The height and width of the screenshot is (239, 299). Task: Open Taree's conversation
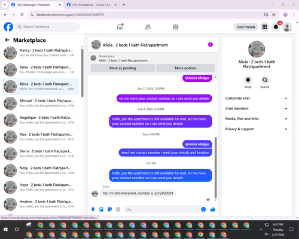[40, 70]
